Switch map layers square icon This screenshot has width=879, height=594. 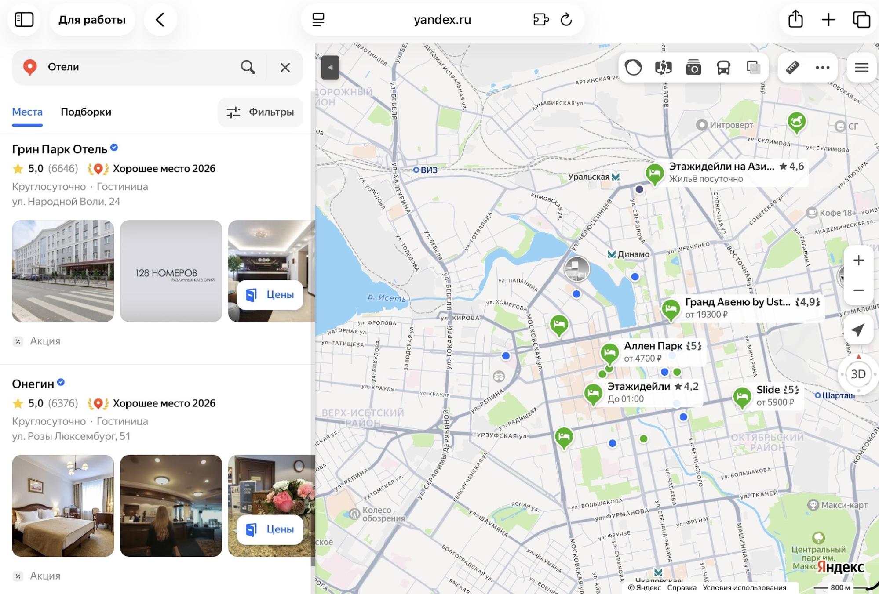point(754,68)
